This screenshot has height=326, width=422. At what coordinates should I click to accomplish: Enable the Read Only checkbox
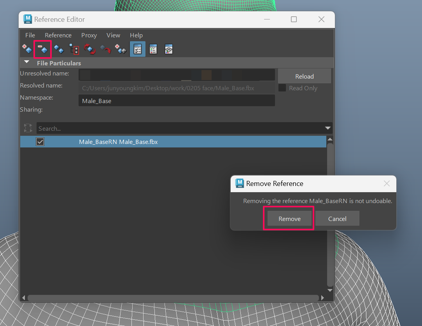pyautogui.click(x=282, y=88)
